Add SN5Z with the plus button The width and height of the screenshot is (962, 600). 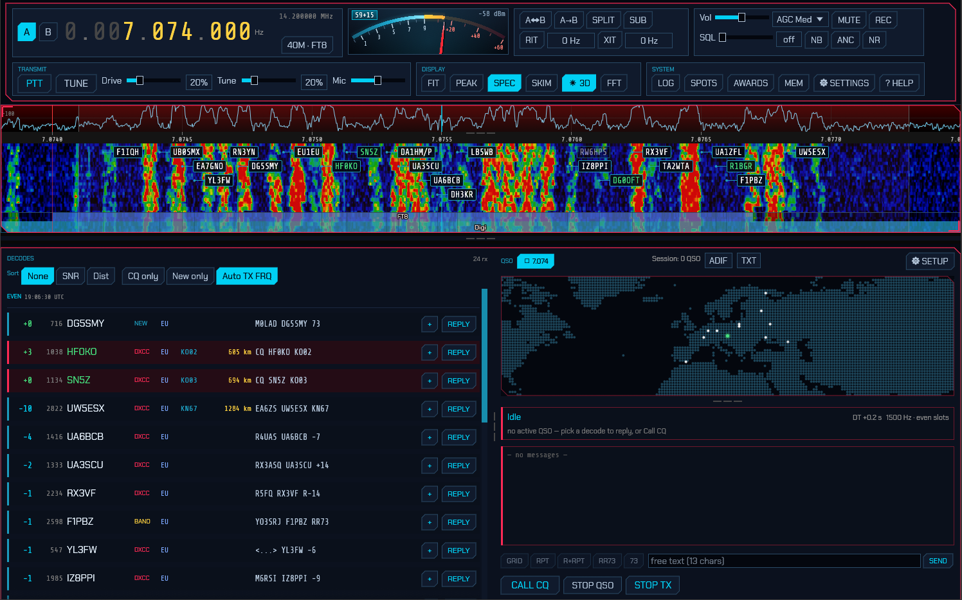430,381
